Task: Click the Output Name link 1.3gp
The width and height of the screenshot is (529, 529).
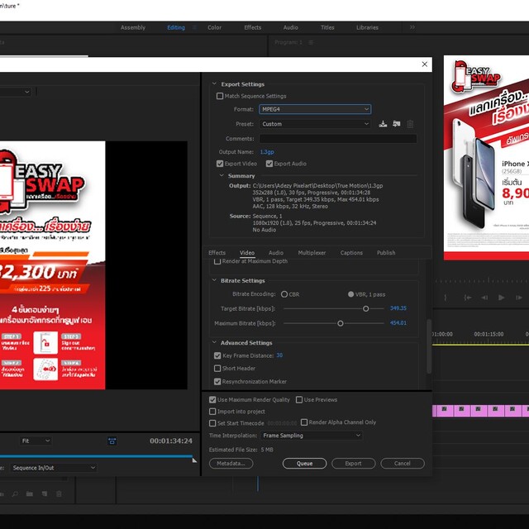Action: click(267, 152)
